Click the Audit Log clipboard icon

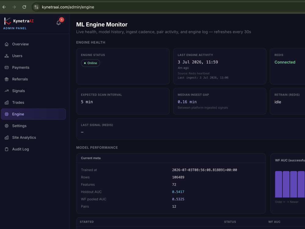pyautogui.click(x=7, y=149)
